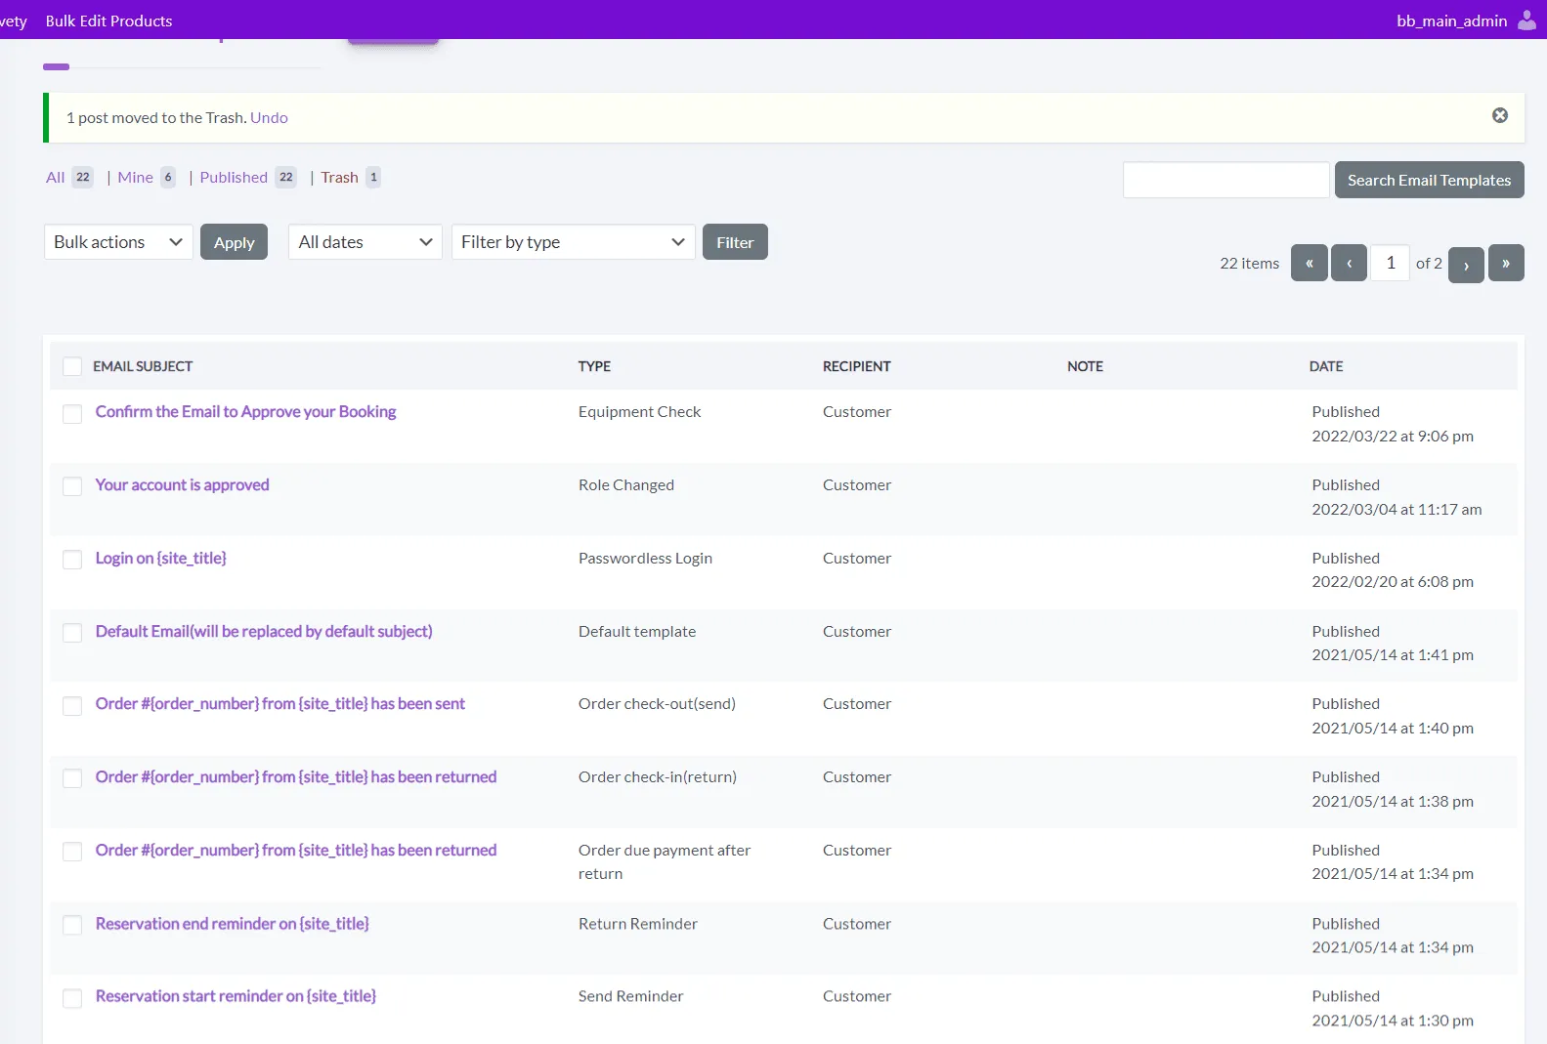Switch to the Trash view
The height and width of the screenshot is (1044, 1547).
(x=339, y=178)
